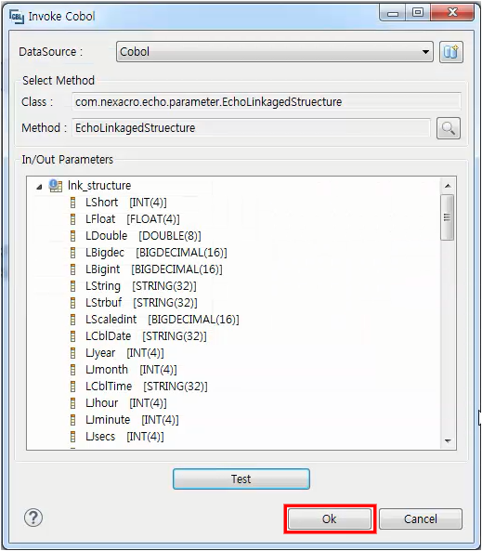The height and width of the screenshot is (551, 482).
Task: Click the new DataSource icon button
Action: coord(451,52)
